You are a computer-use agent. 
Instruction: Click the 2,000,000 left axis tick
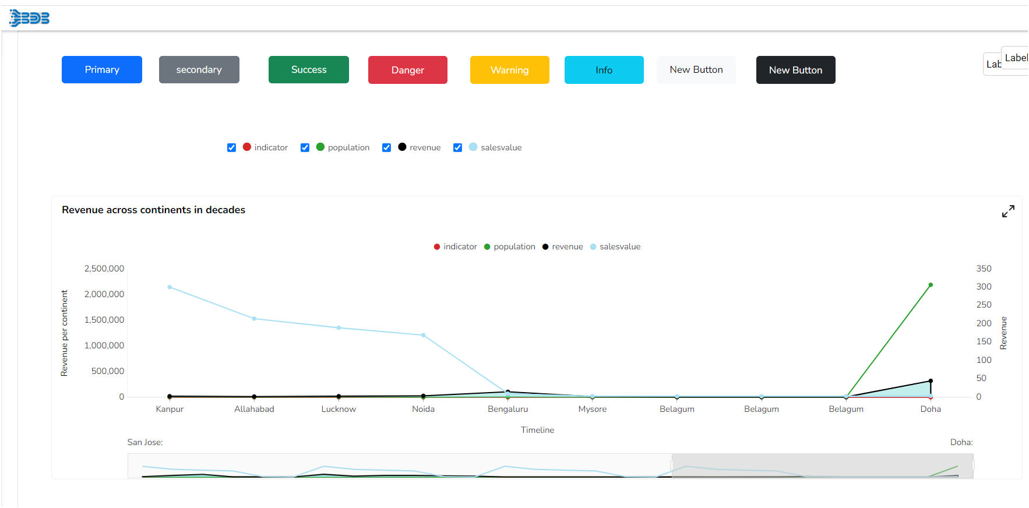tap(104, 294)
